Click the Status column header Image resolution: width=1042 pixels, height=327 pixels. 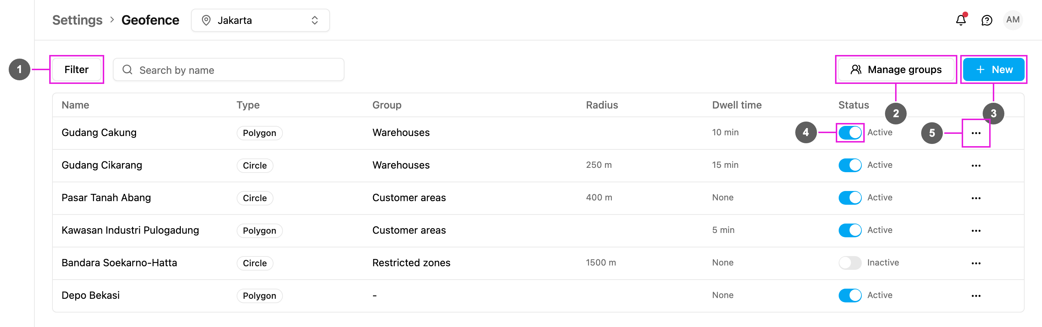tap(853, 105)
